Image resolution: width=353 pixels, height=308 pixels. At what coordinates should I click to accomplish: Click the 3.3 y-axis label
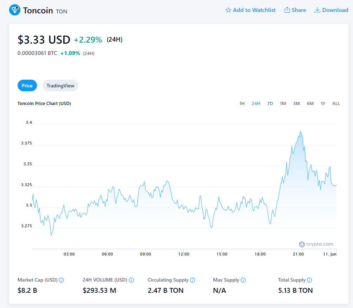(29, 205)
